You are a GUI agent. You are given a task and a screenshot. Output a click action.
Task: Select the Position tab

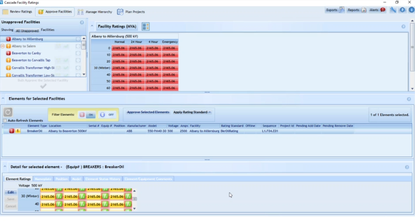(x=62, y=179)
